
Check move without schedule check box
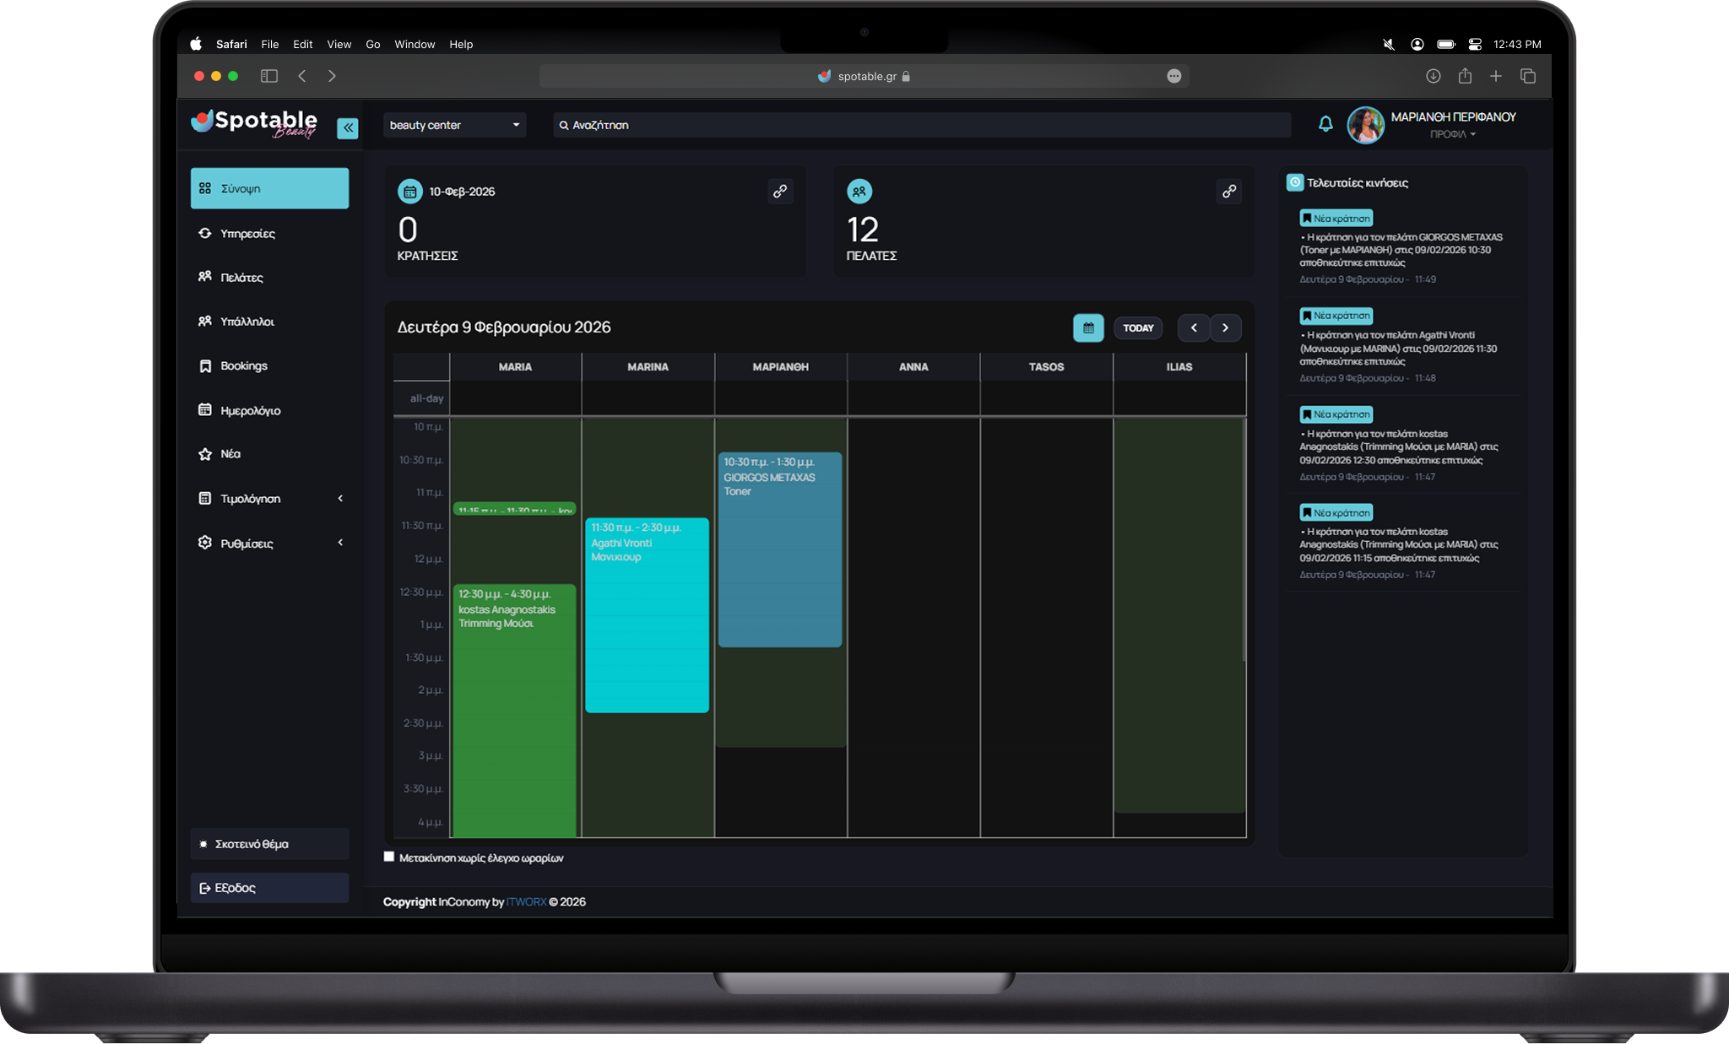(x=389, y=857)
